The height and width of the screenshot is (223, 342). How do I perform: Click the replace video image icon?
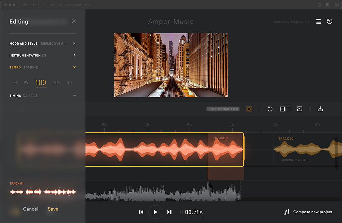point(300,109)
